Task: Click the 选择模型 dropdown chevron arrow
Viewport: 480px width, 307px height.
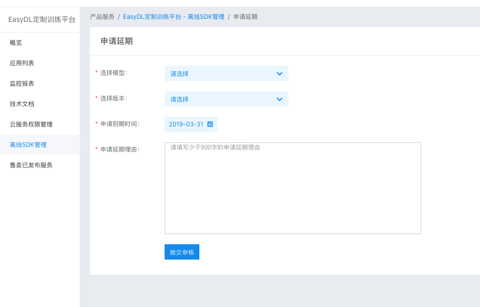Action: click(280, 73)
